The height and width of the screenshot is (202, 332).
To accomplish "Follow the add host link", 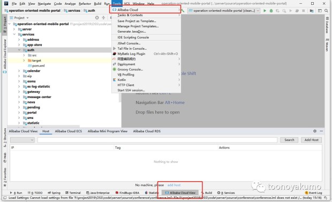I will (x=174, y=185).
